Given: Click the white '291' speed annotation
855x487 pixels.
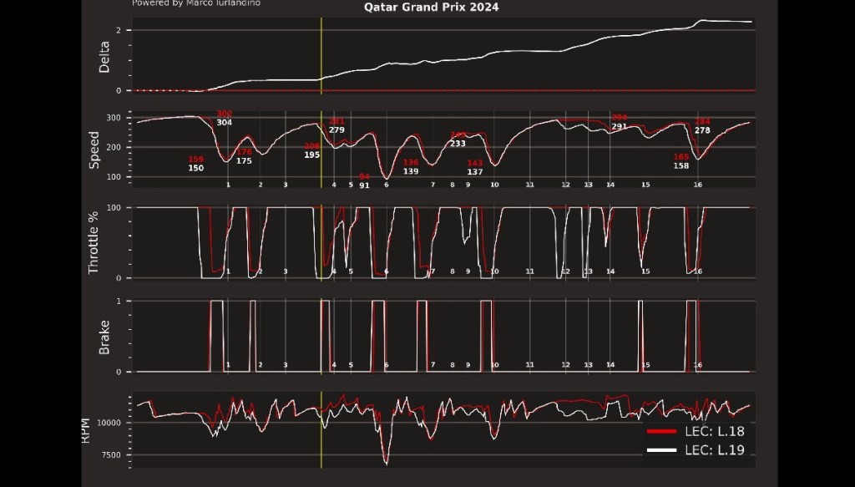Looking at the screenshot, I should tap(619, 126).
